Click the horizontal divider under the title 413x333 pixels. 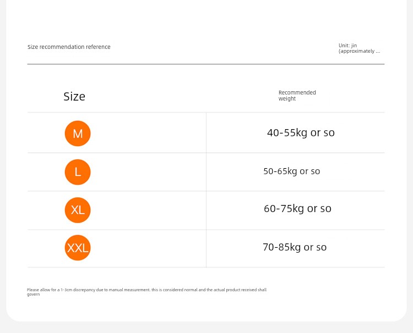tap(206, 64)
